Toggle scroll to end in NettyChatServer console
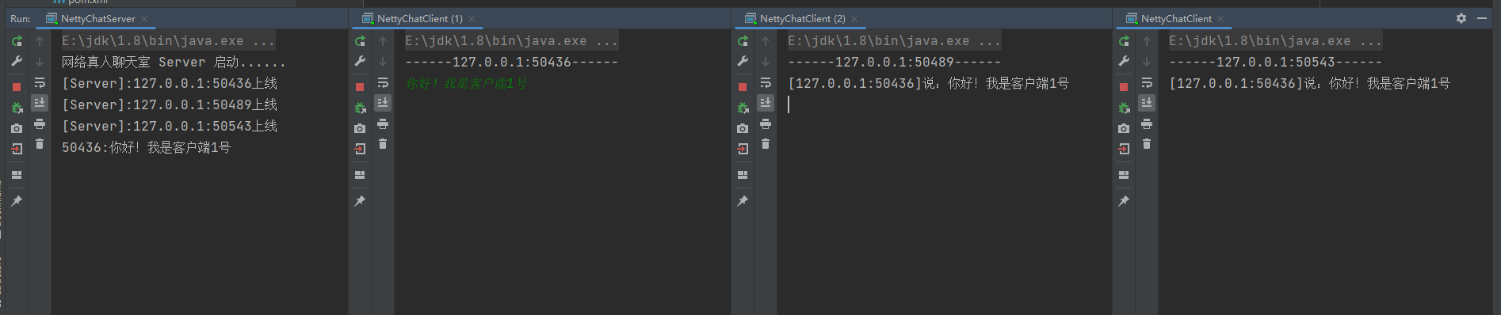Image resolution: width=1501 pixels, height=315 pixels. pos(40,103)
